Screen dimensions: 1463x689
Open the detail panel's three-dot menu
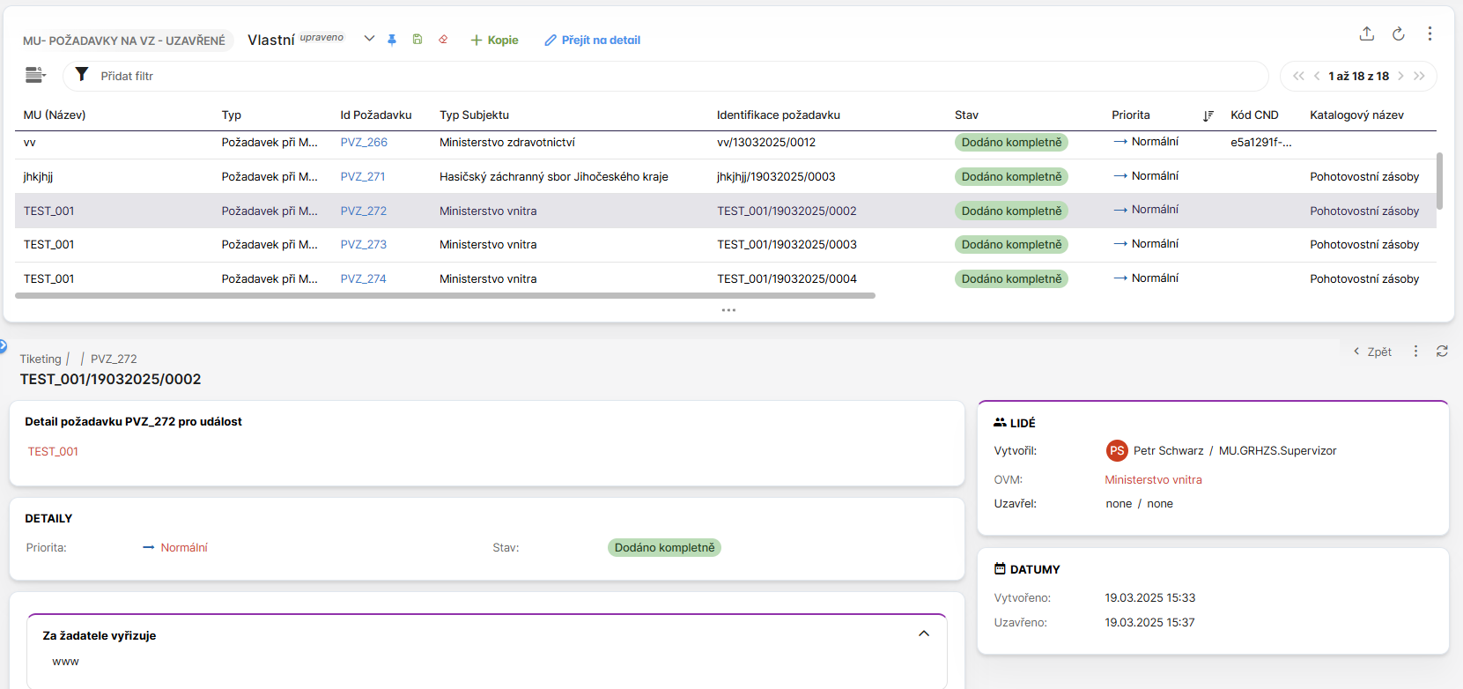[1415, 351]
